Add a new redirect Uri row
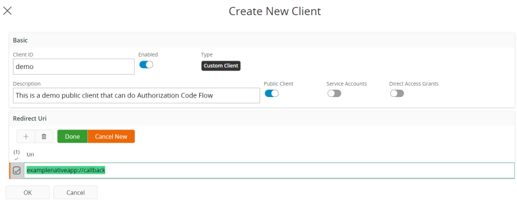The width and height of the screenshot is (517, 203). tap(26, 136)
